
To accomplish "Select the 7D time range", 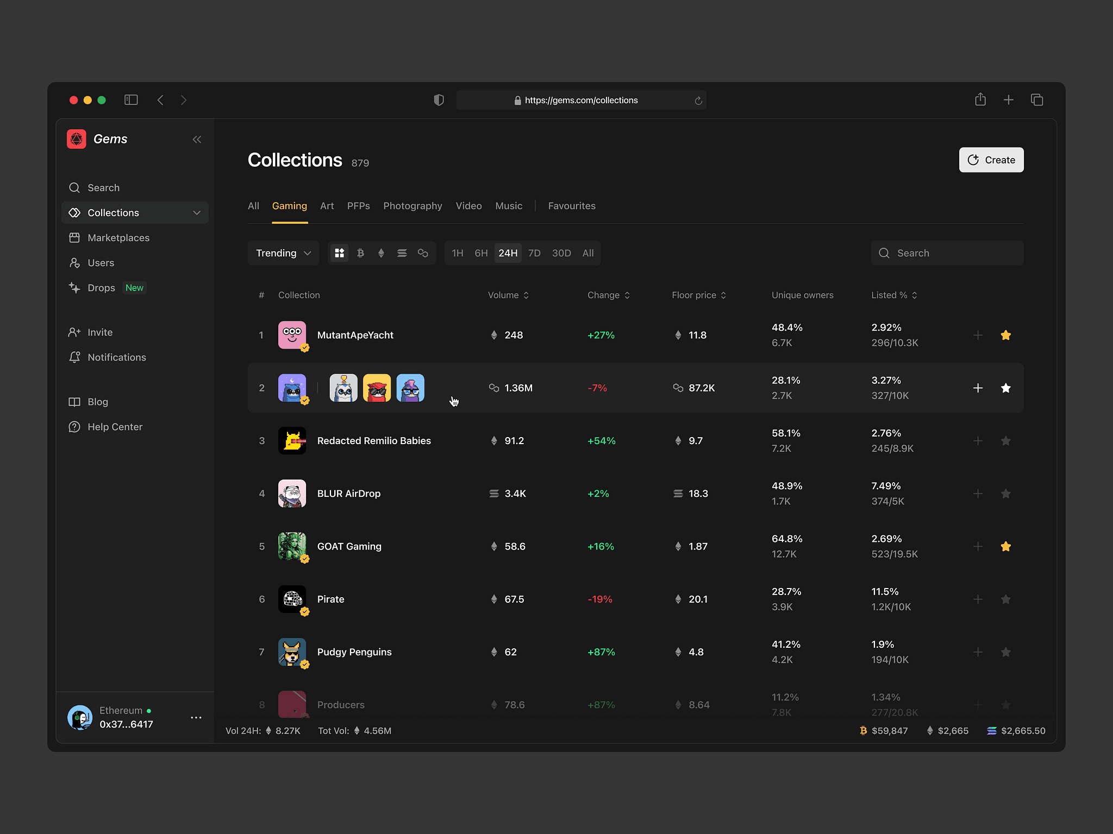I will pos(534,253).
